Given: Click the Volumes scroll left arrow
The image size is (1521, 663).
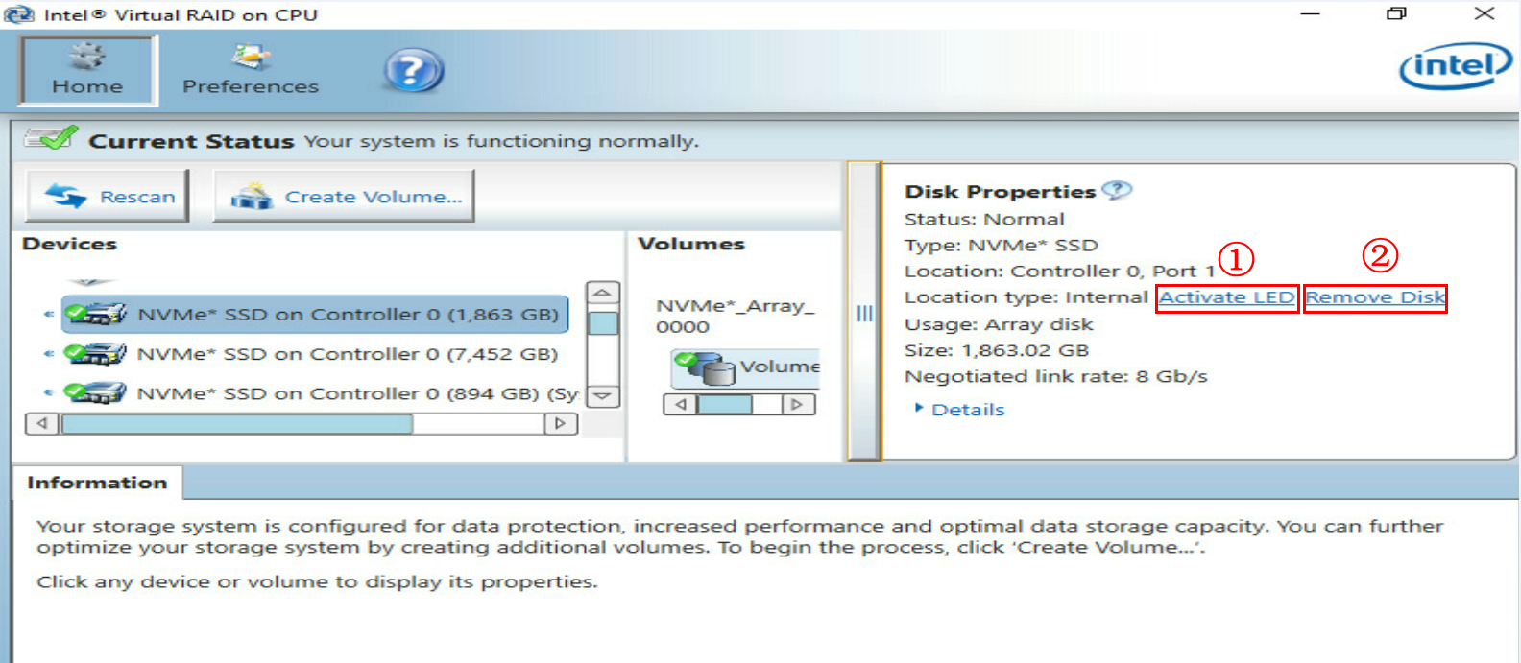Looking at the screenshot, I should point(681,404).
